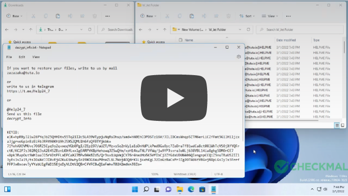Click Rename icon in W_Jet Folder toolbar
This screenshot has height=196, width=348.
point(204,16)
